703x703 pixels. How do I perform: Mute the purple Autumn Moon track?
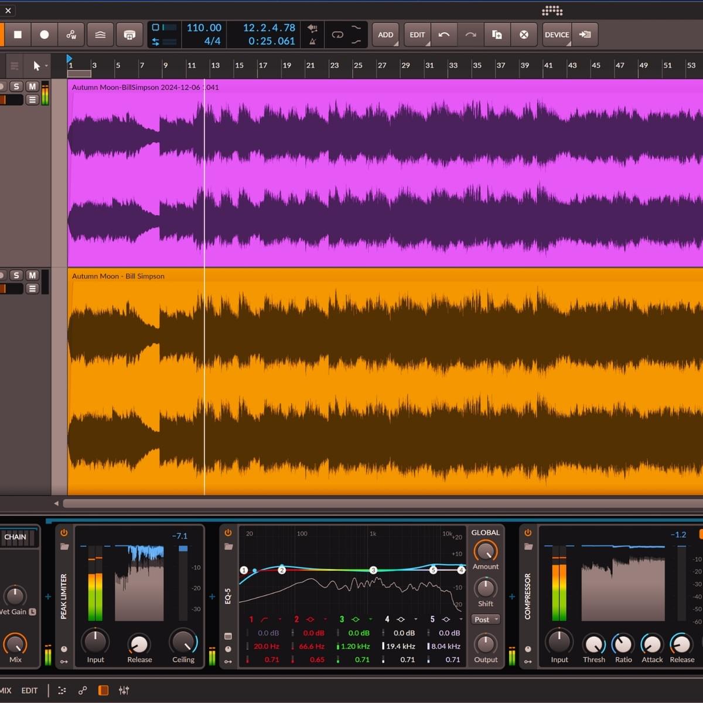(32, 87)
